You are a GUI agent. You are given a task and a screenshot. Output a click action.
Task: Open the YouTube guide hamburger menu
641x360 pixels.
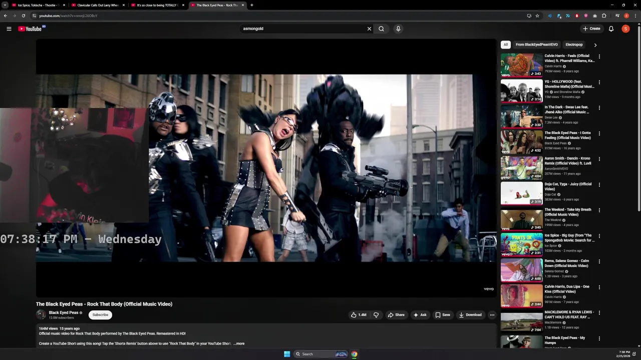point(9,28)
